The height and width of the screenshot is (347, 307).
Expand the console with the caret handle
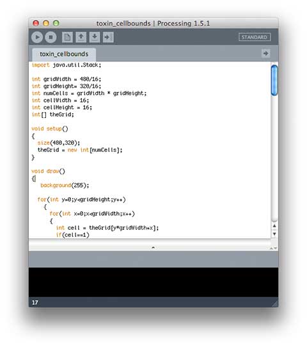(153, 248)
